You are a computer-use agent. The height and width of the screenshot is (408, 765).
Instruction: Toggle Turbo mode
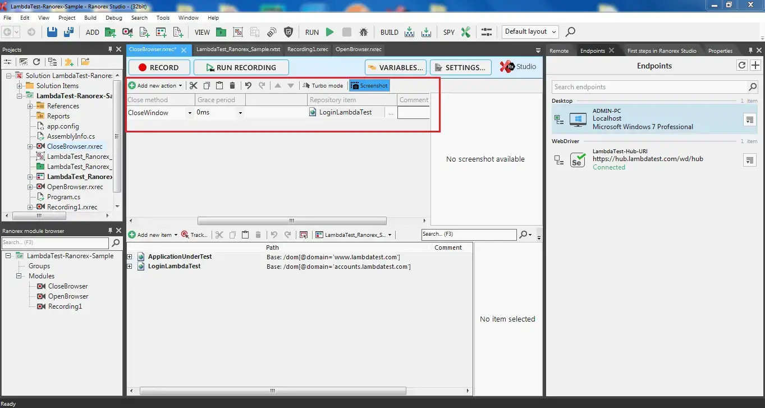coord(323,86)
